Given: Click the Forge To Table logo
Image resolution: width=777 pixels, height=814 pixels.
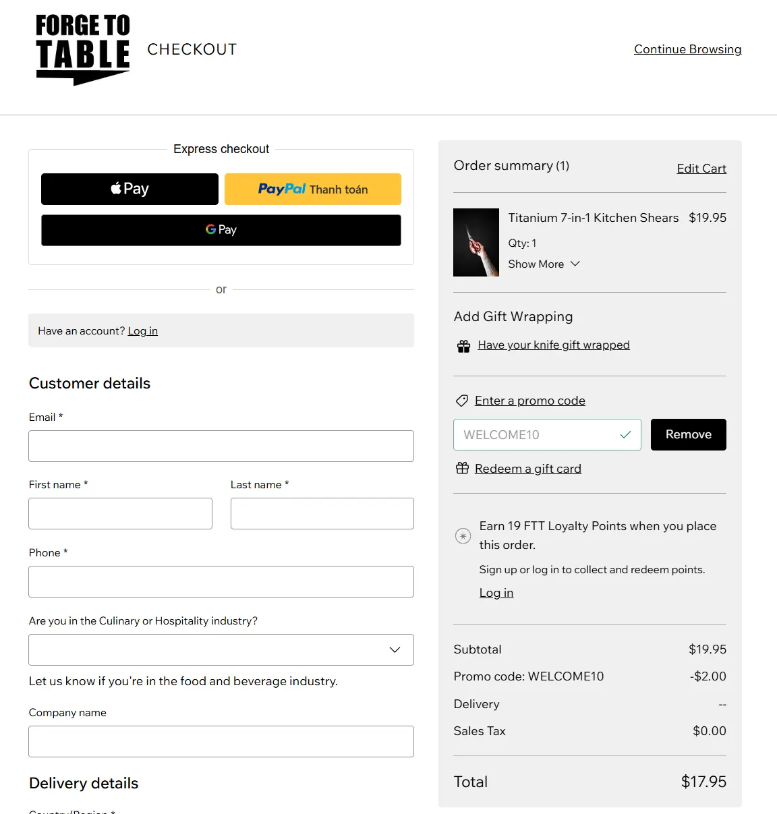Looking at the screenshot, I should pyautogui.click(x=82, y=49).
